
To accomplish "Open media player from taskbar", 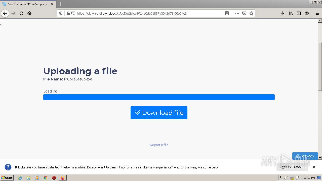I will pos(37,178).
